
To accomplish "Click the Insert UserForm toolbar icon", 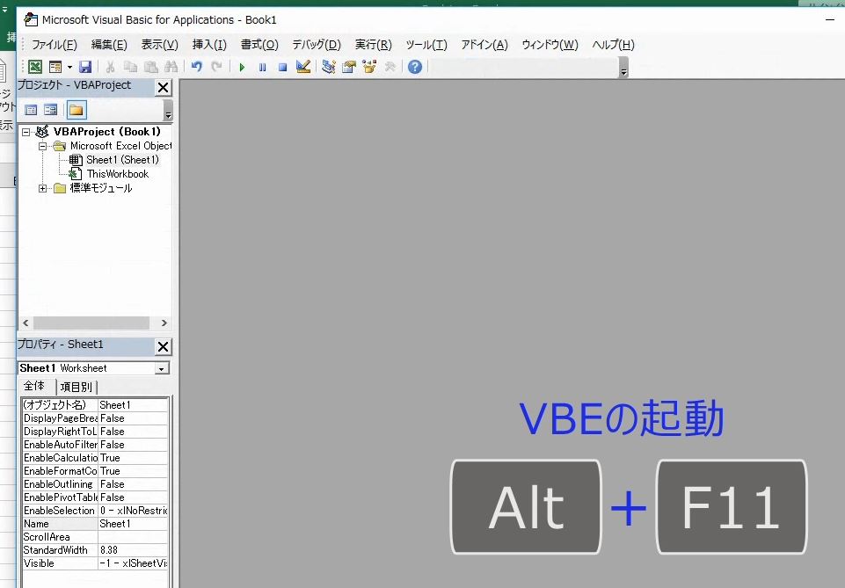I will (55, 67).
